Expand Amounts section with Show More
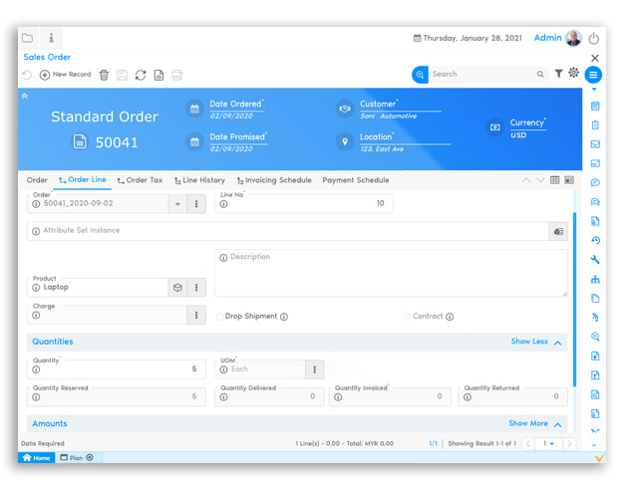This screenshot has width=622, height=484. point(535,423)
